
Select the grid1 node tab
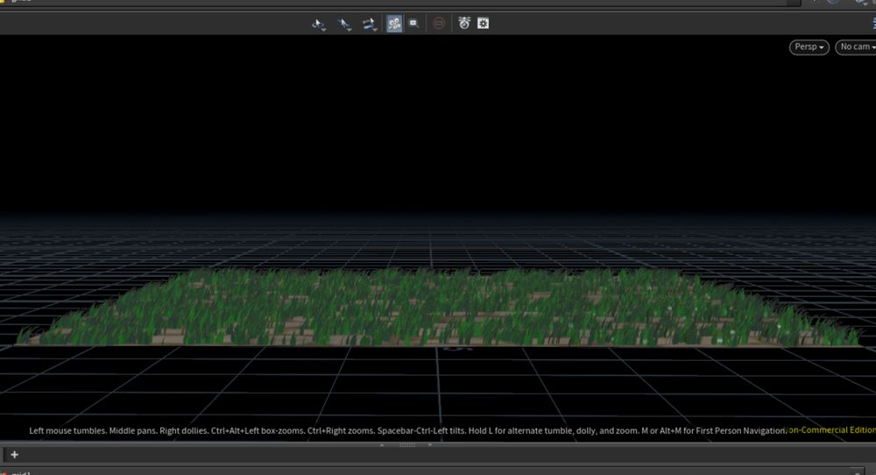pyautogui.click(x=19, y=472)
